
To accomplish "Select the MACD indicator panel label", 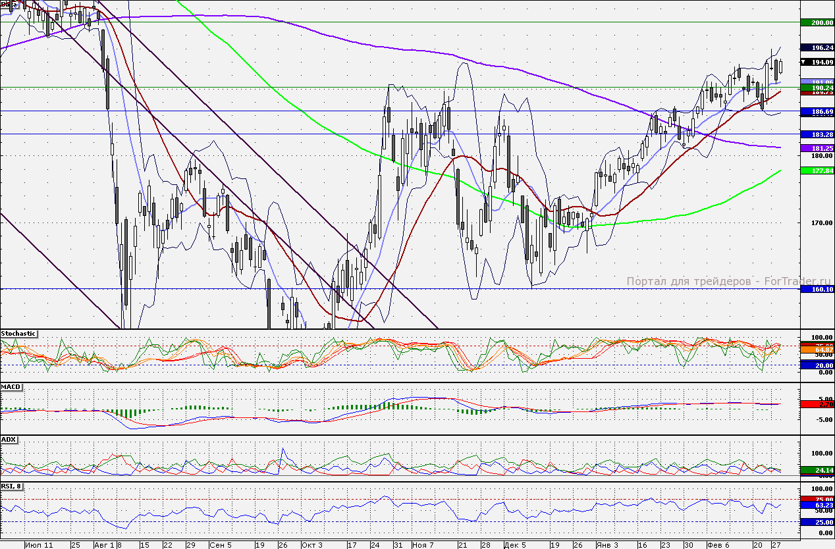I will click(x=12, y=387).
